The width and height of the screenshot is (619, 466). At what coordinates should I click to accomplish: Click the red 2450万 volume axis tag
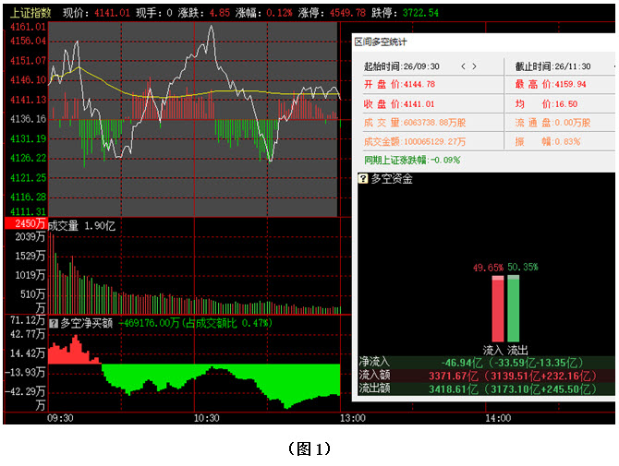coord(25,224)
